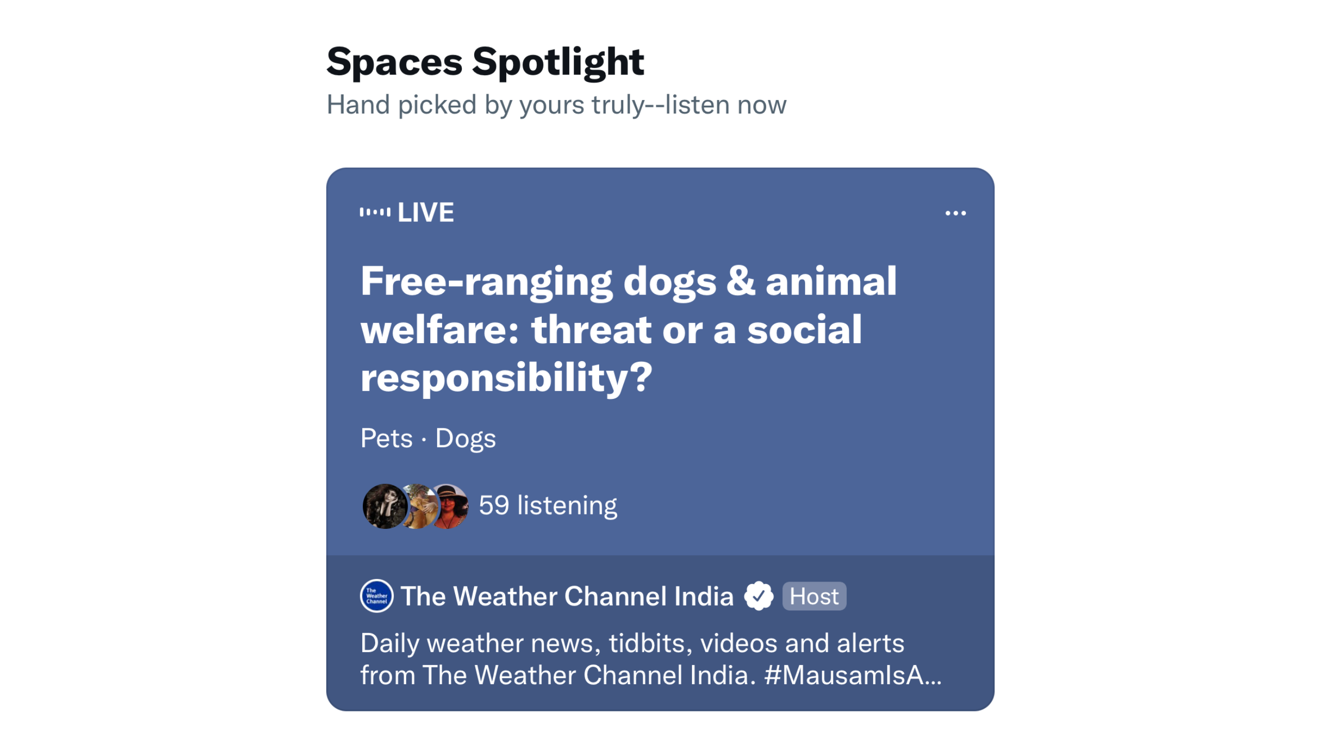Click The Weather Channel logo avatar
Image resolution: width=1321 pixels, height=743 pixels.
[377, 596]
